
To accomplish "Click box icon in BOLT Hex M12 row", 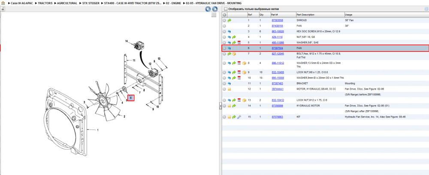I will point(234,54).
